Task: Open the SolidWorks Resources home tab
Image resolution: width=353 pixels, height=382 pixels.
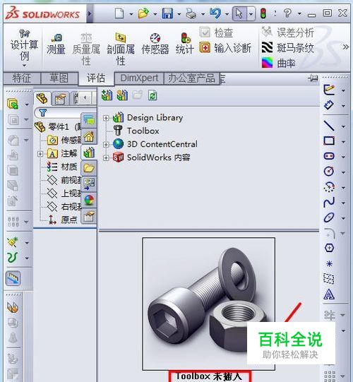Action: (x=89, y=137)
